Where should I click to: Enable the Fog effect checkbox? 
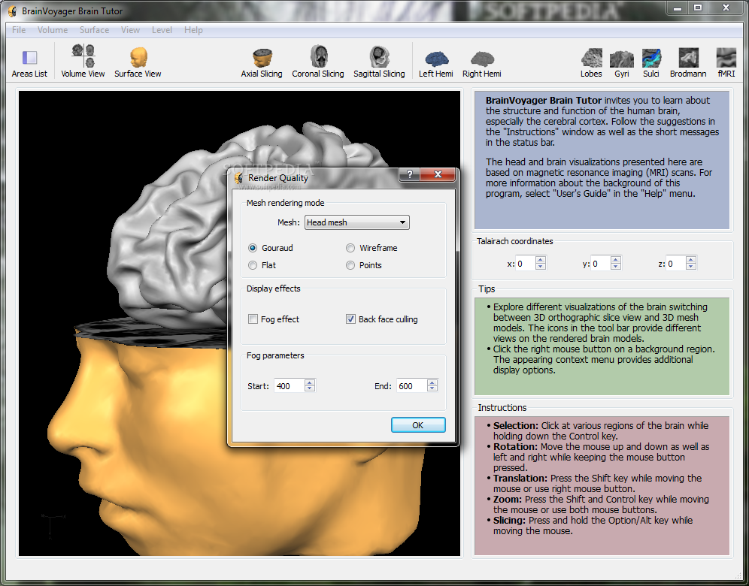pyautogui.click(x=253, y=319)
